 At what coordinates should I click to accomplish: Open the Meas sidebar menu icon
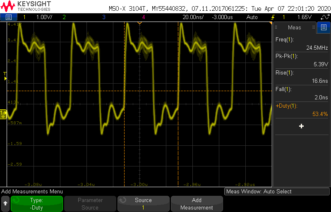click(324, 27)
